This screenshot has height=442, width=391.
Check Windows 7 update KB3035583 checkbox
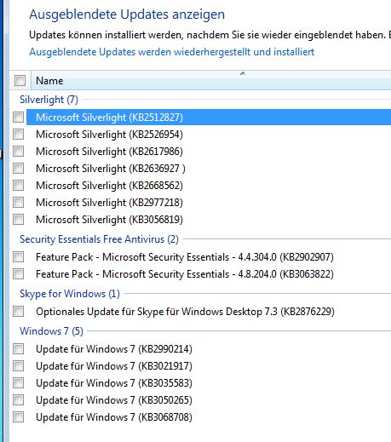tap(18, 383)
